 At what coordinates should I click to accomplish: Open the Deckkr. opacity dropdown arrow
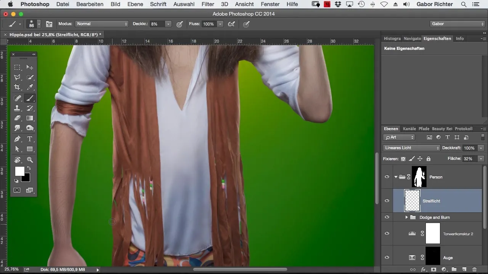pos(168,24)
